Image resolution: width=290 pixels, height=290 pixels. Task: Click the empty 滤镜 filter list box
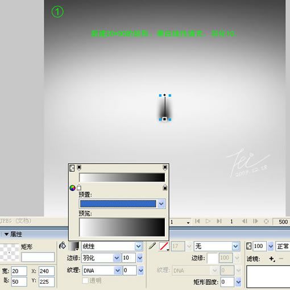(268, 277)
